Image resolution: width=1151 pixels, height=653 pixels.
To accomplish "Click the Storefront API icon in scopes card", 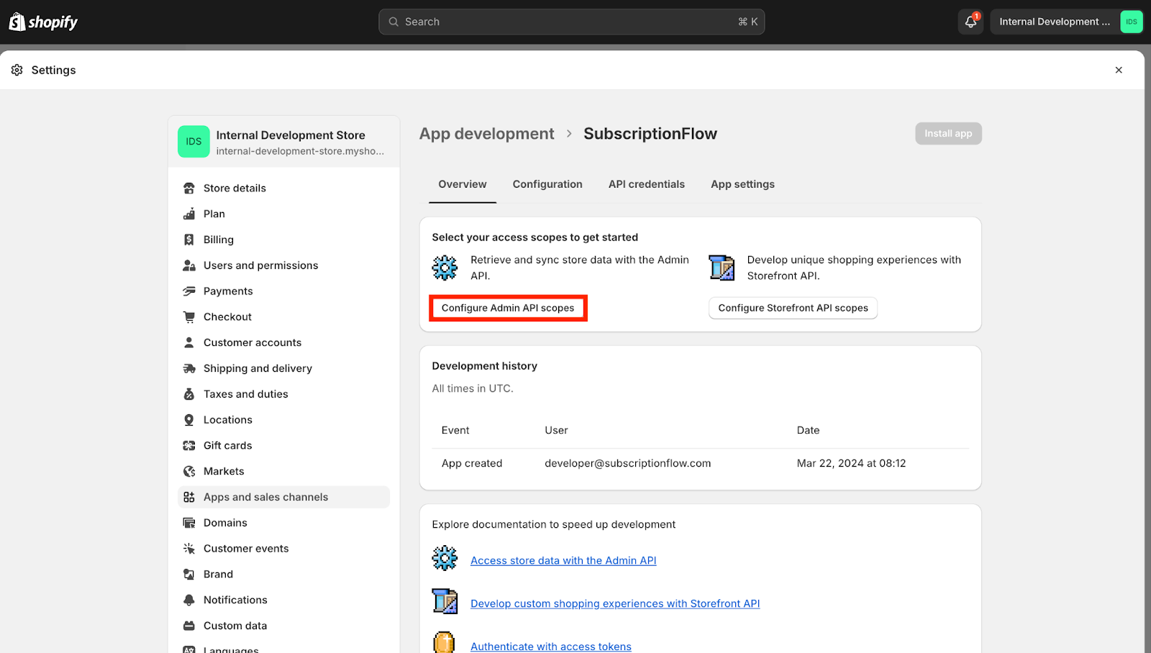I will pyautogui.click(x=722, y=268).
